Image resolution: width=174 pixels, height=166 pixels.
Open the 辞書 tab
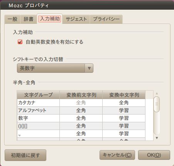[29, 19]
